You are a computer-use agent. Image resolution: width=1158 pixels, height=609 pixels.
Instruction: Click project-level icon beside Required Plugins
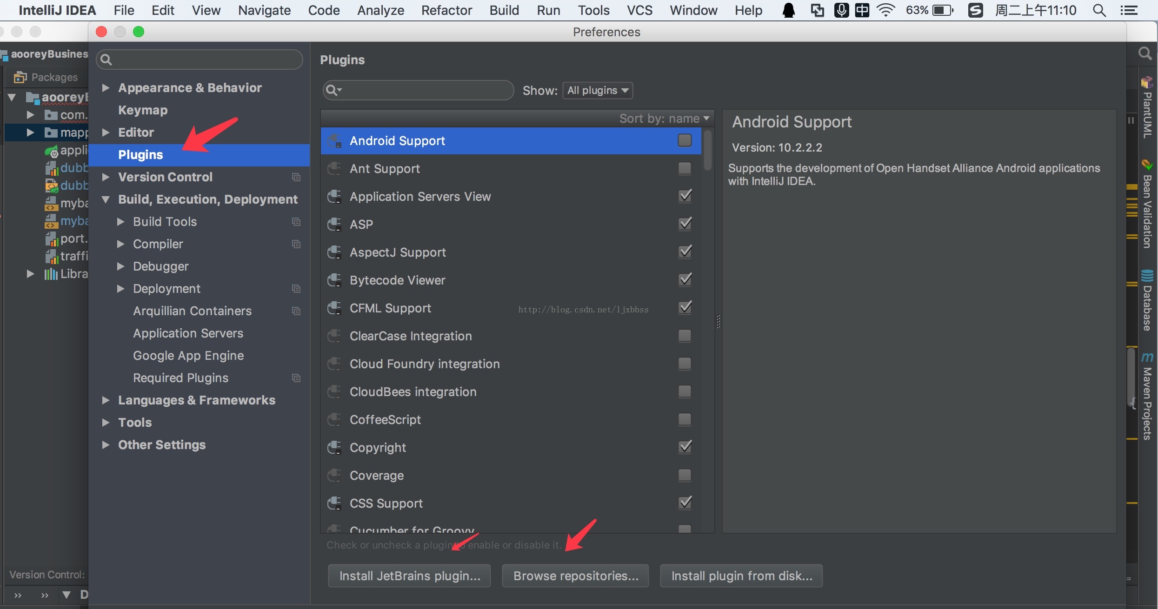(296, 378)
